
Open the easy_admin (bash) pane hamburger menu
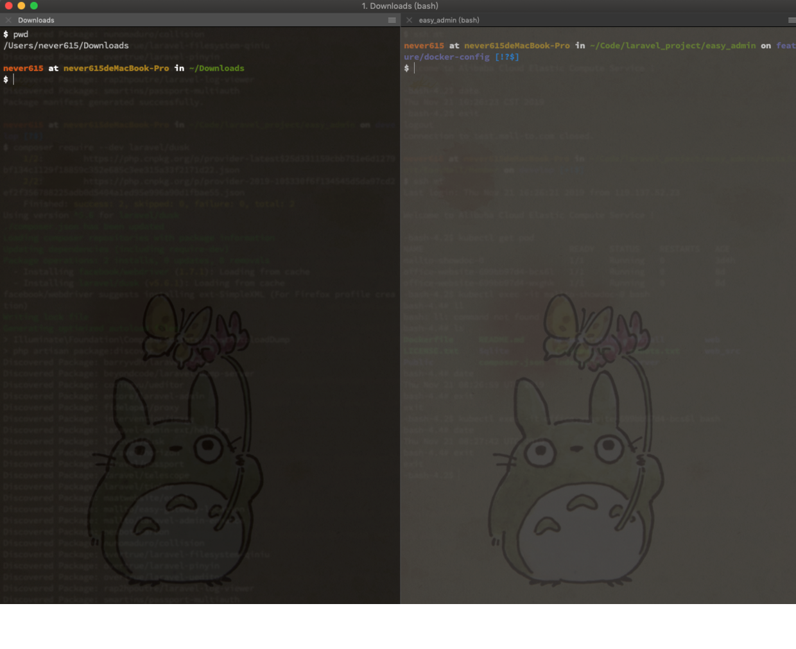(792, 20)
